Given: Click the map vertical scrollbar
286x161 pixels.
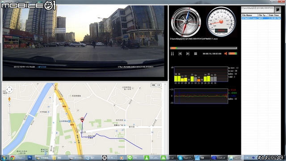Looking at the screenshot, I should (165, 119).
